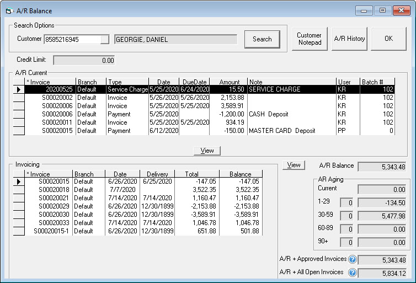The image size is (416, 283).
Task: Select the CASH Deposit note cell
Action: pyautogui.click(x=291, y=114)
